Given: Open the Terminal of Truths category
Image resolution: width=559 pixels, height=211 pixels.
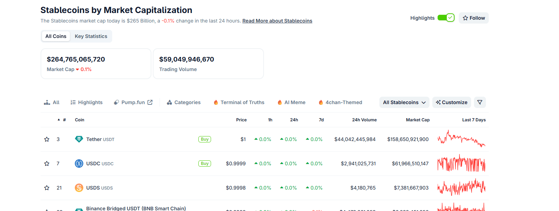Looking at the screenshot, I should pyautogui.click(x=239, y=102).
